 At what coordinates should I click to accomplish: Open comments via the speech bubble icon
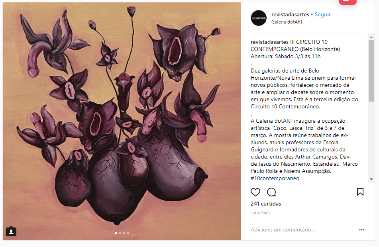point(271,192)
